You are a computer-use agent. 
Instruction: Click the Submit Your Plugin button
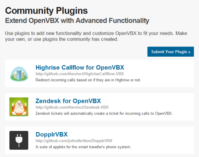[170, 52]
